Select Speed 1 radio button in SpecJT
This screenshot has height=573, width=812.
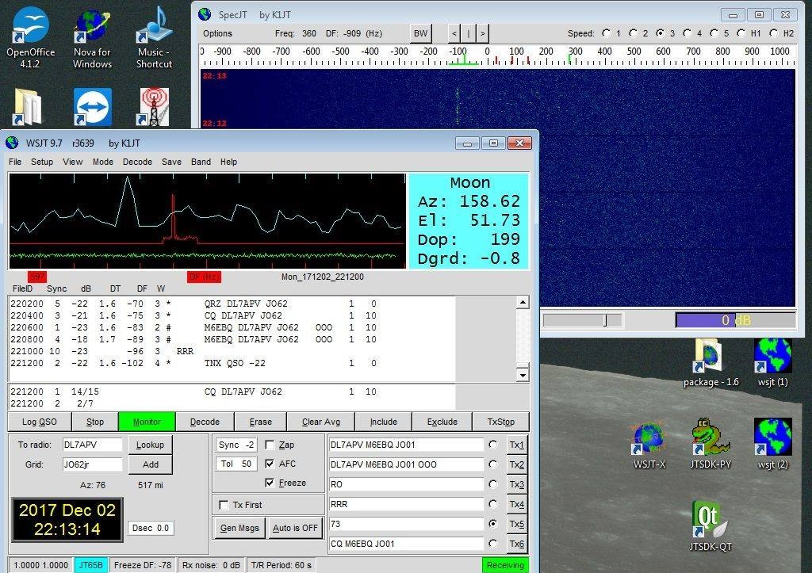[606, 33]
